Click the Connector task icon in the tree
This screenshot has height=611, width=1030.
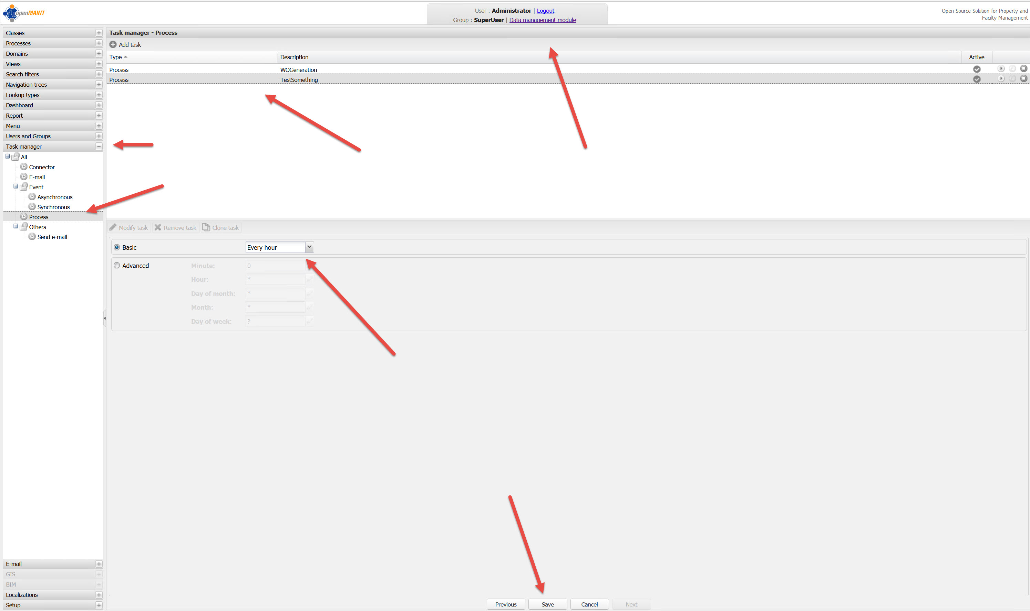pos(24,167)
